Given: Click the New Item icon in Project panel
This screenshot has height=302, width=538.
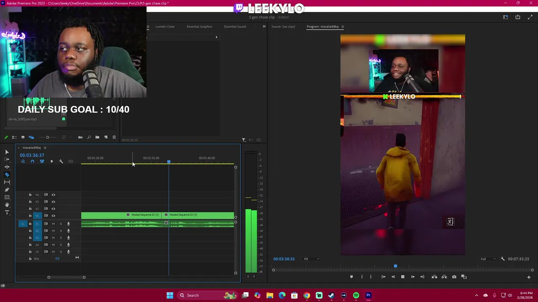Looking at the screenshot, I should (106, 137).
